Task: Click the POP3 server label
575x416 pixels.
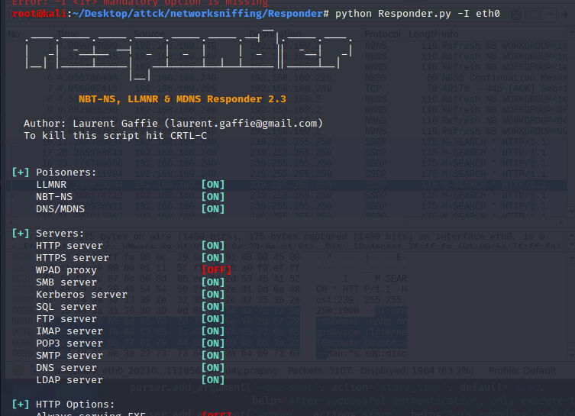Action: 69,343
